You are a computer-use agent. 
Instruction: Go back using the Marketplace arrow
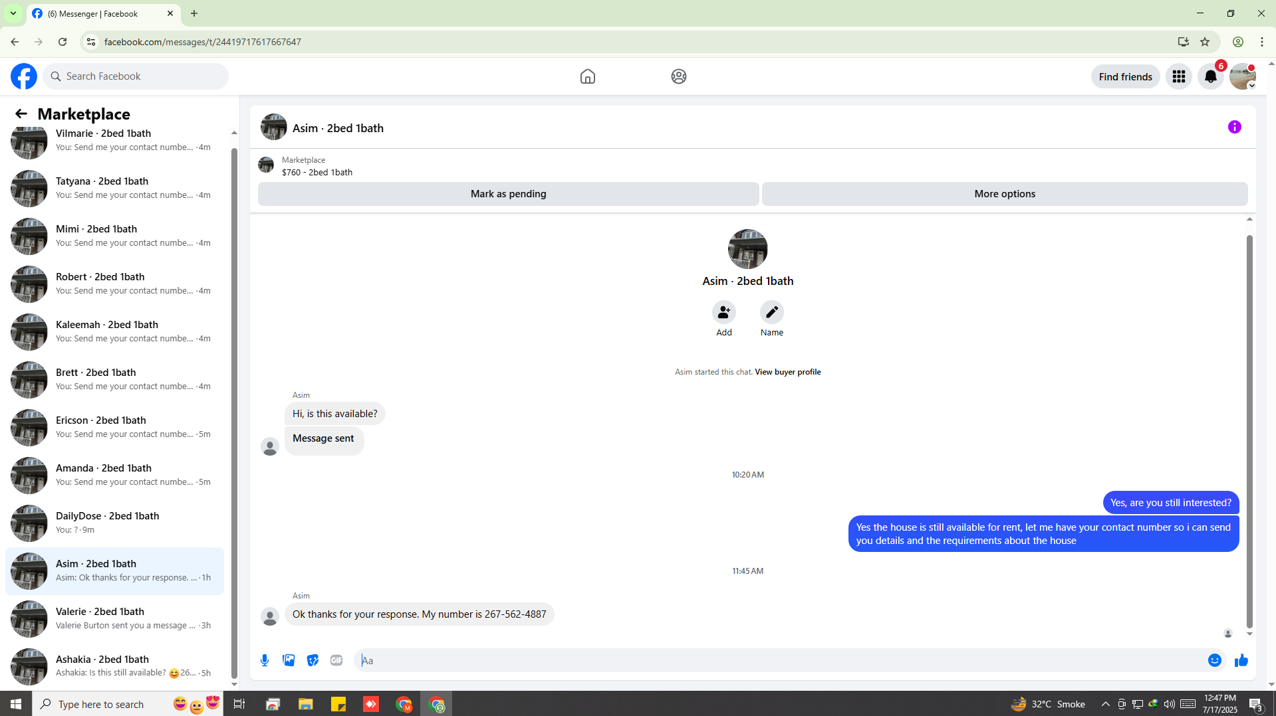tap(21, 114)
